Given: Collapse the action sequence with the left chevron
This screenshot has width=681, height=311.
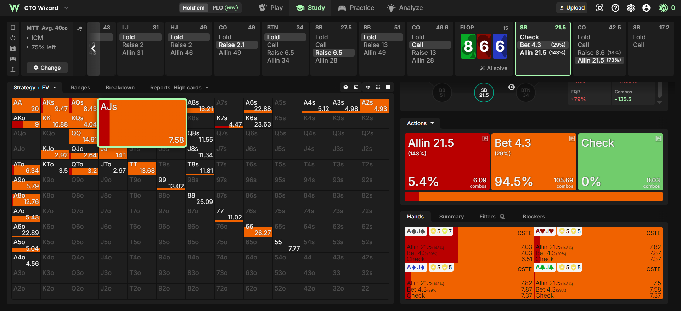Looking at the screenshot, I should coord(94,48).
